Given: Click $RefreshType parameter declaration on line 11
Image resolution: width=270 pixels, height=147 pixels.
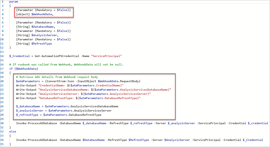Looking at the screenshot, I should pyautogui.click(x=42, y=44).
